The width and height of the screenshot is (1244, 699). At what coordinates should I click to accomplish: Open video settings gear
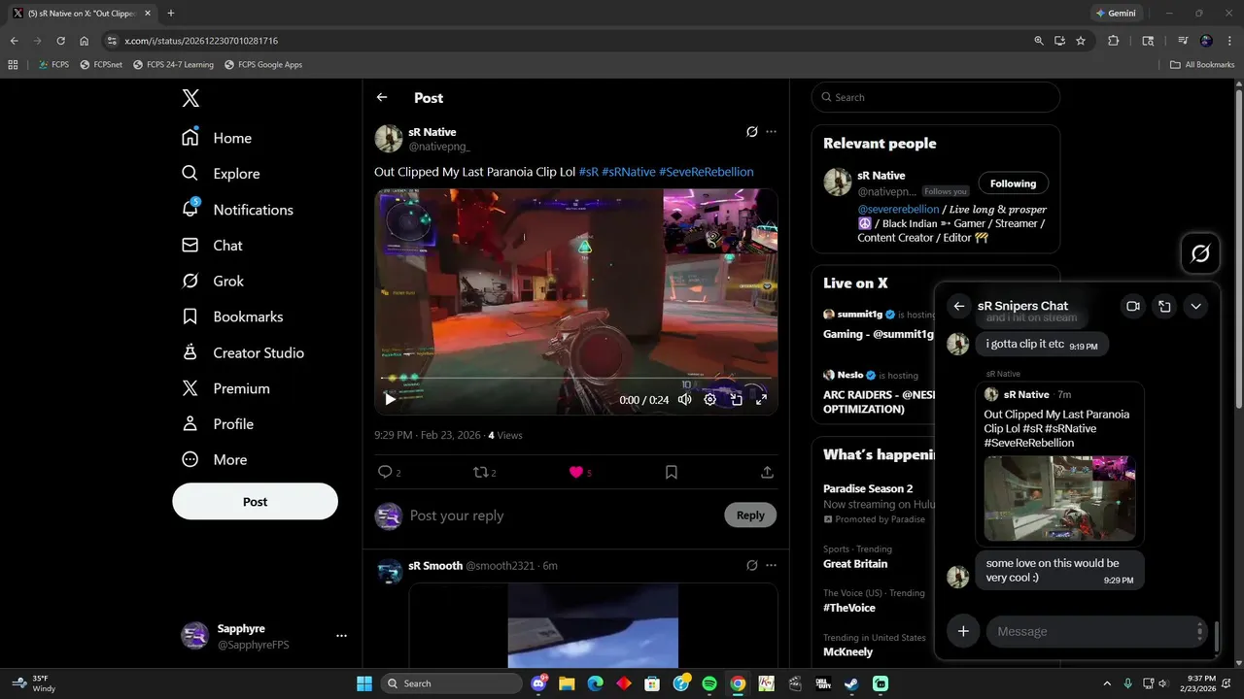710,399
